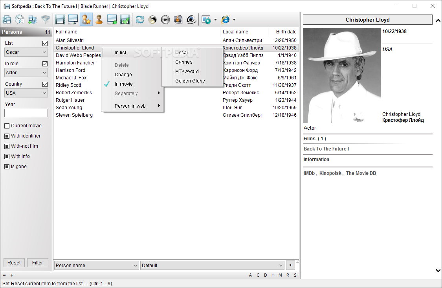Toggle In movie in context menu
The image size is (442, 288).
coord(132,84)
